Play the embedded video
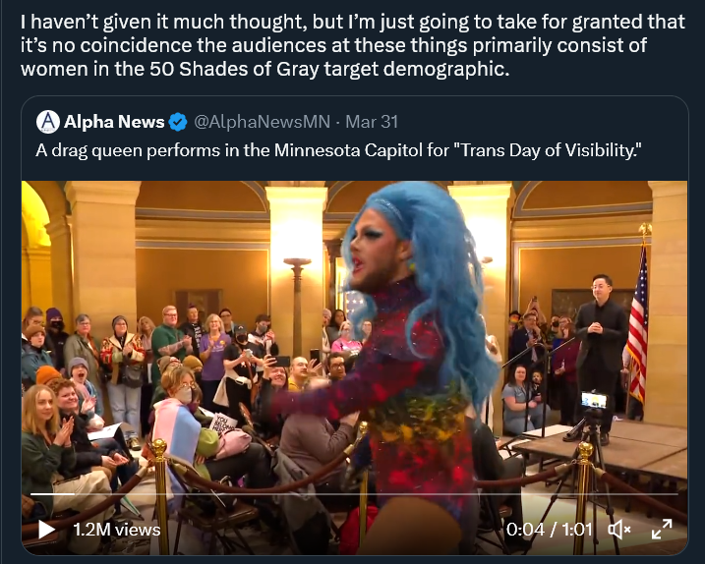705x564 pixels. [x=46, y=530]
